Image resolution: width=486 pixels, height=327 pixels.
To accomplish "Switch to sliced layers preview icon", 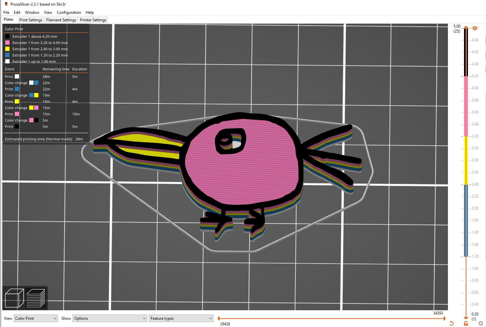I will pos(35,298).
